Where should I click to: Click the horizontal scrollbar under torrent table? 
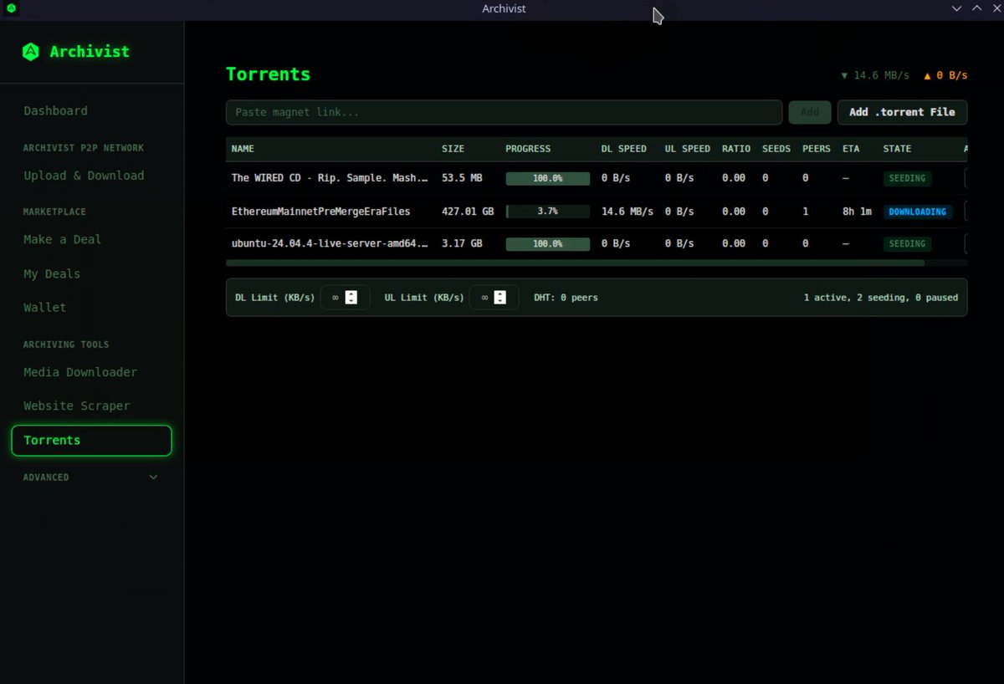pyautogui.click(x=575, y=263)
